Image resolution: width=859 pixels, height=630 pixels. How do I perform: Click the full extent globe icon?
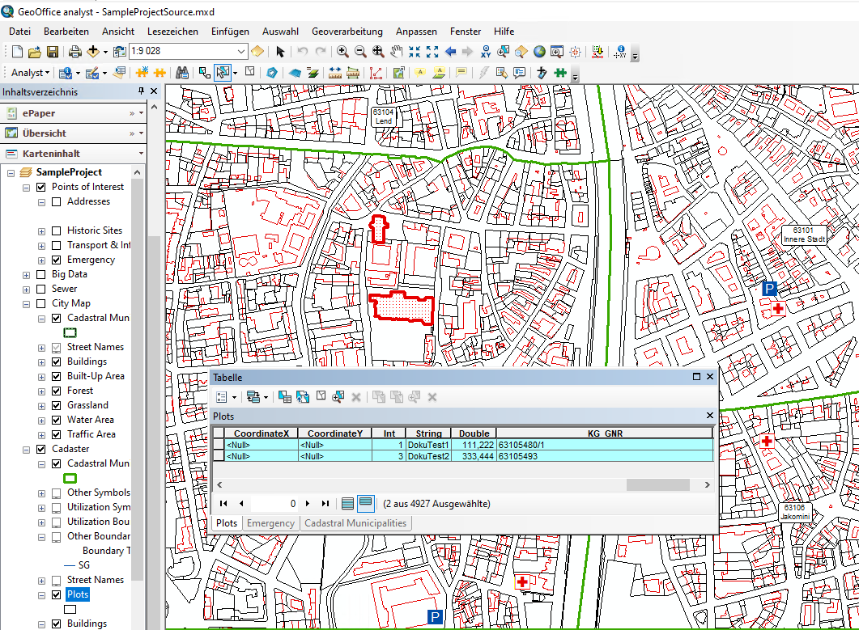pos(539,52)
